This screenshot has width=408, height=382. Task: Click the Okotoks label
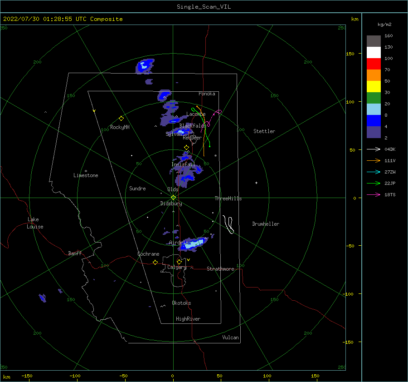pyautogui.click(x=181, y=303)
